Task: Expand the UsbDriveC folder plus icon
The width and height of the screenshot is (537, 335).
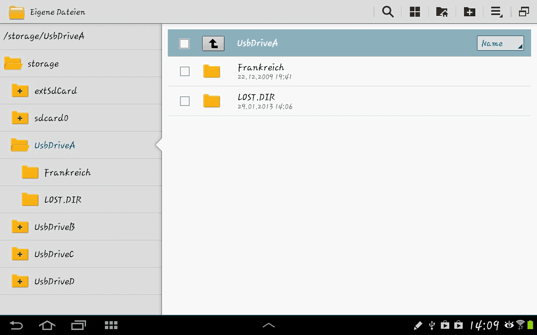Action: [20, 254]
